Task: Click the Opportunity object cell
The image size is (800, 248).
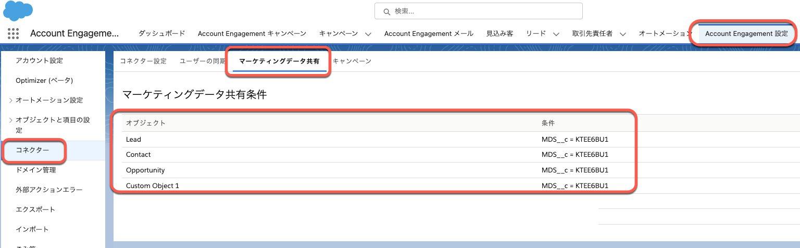Action: 145,170
